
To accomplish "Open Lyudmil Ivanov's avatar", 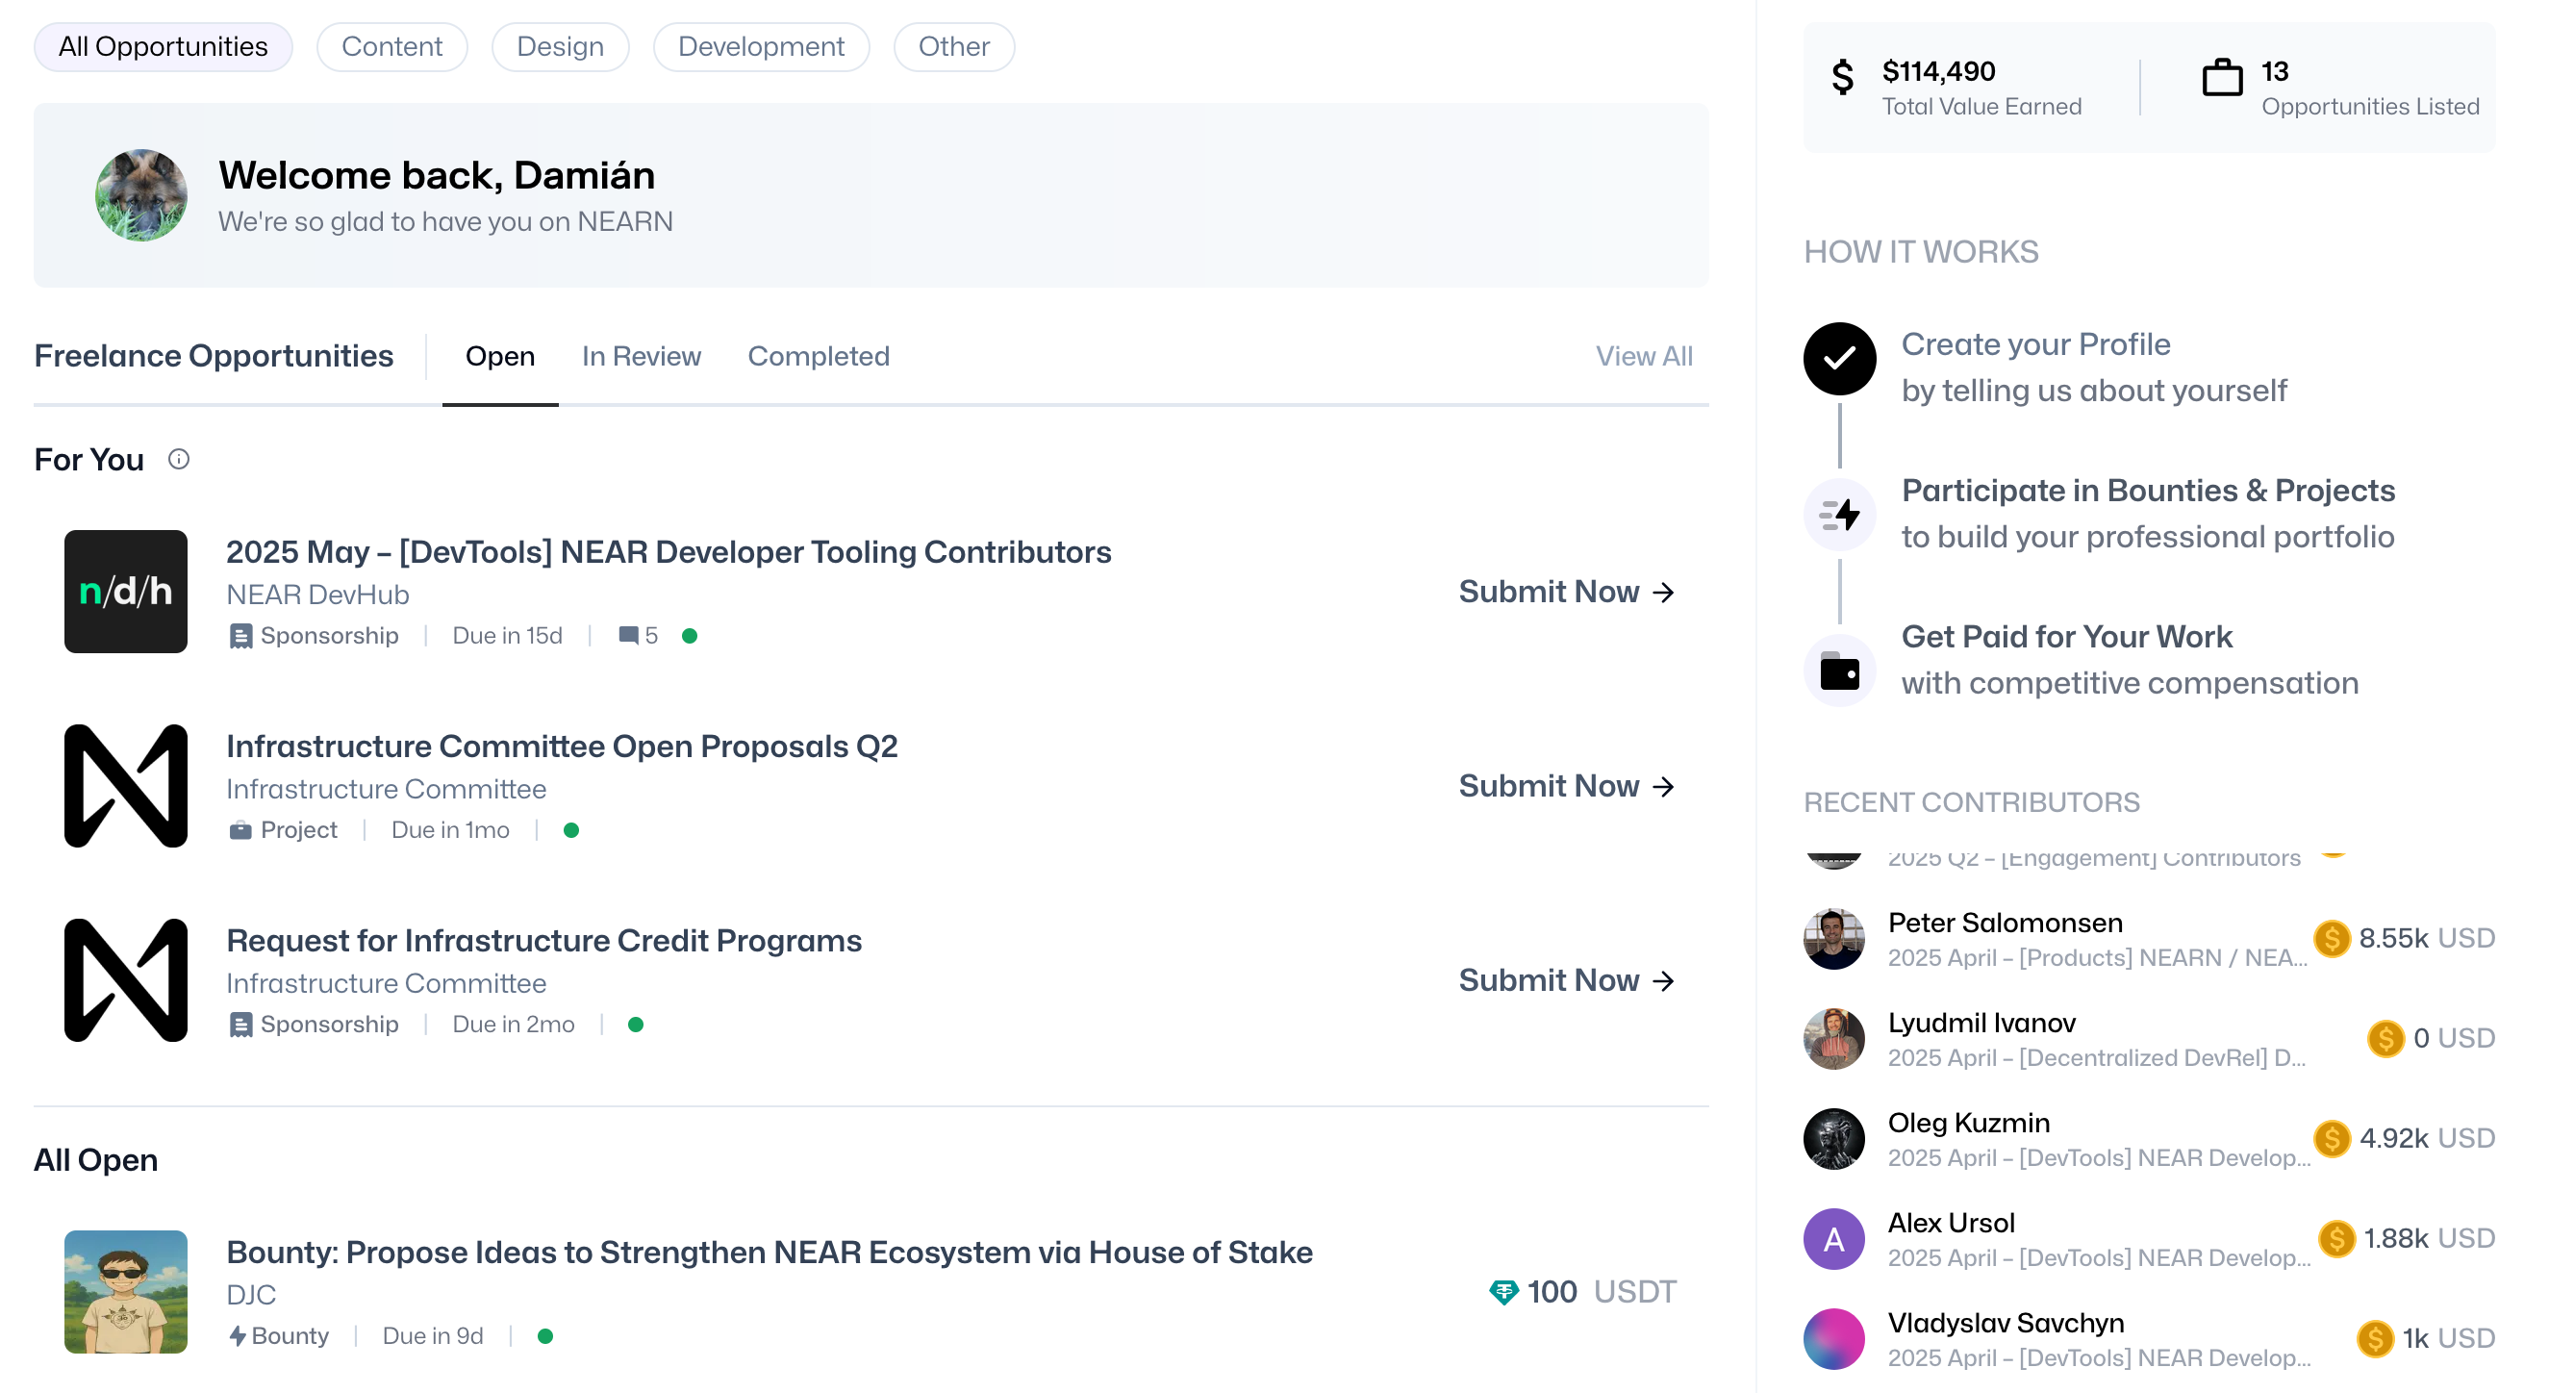I will (x=1833, y=1039).
